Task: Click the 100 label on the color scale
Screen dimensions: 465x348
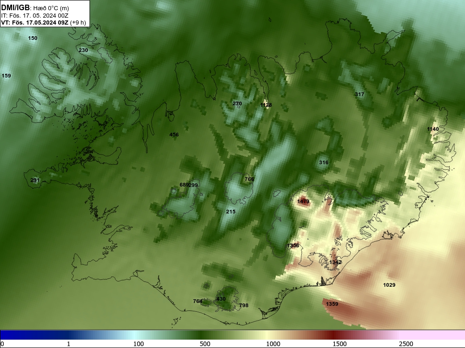Action: coord(139,344)
